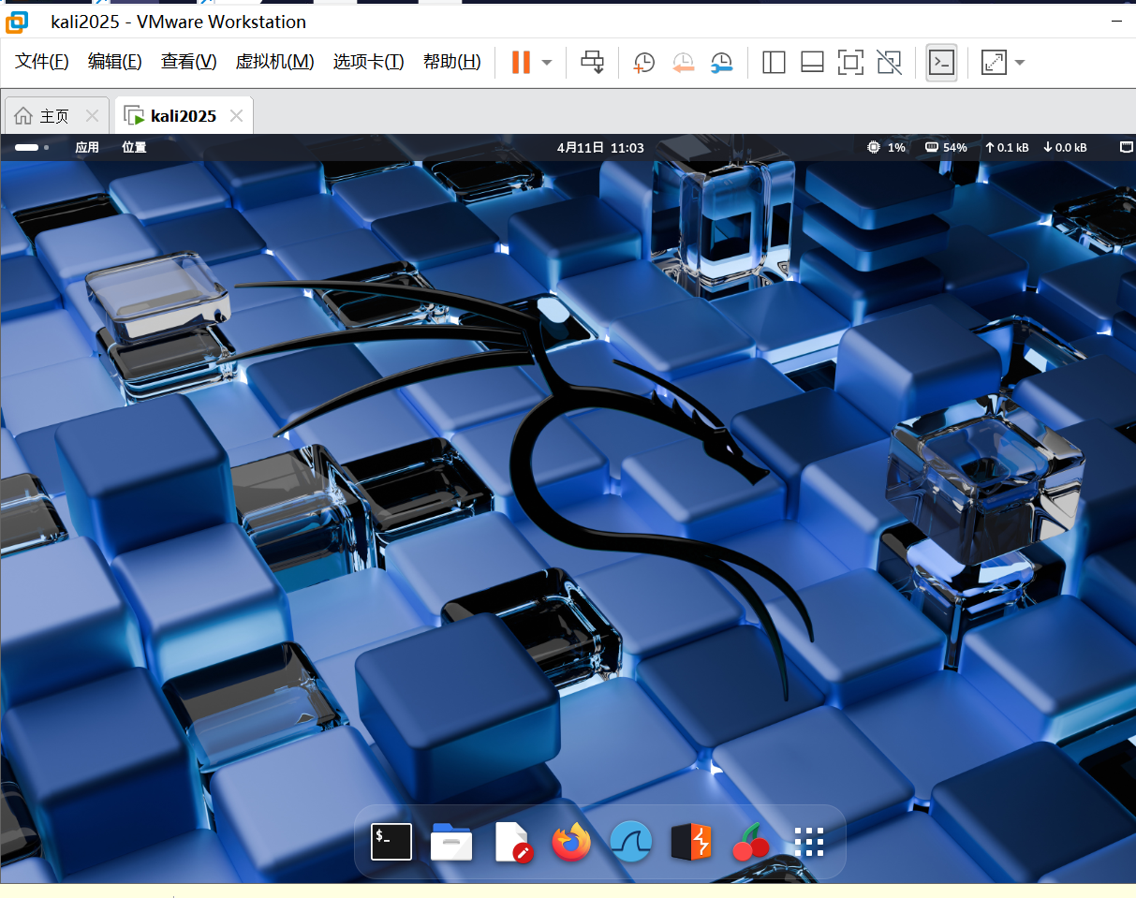Show all applications grid in dock
The height and width of the screenshot is (898, 1136).
(808, 842)
